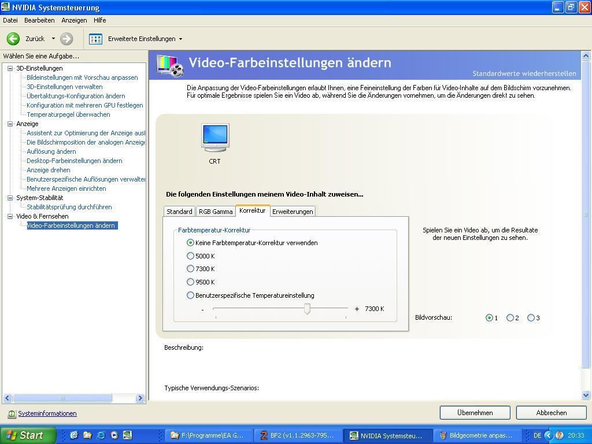The width and height of the screenshot is (592, 444).
Task: Click the green Zurück back arrow icon
Action: click(13, 39)
